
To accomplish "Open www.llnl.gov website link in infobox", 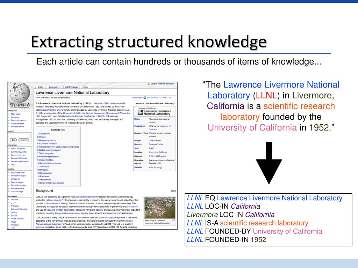I will (x=154, y=167).
